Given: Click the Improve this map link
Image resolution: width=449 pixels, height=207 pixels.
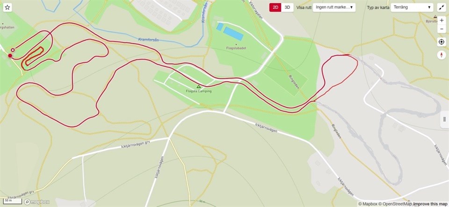Looking at the screenshot, I should click(x=430, y=204).
